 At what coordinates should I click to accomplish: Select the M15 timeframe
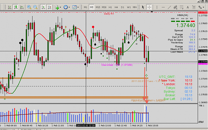coord(98,7)
